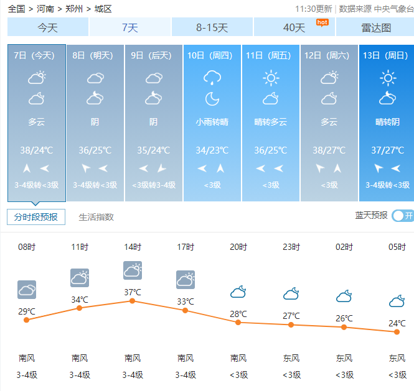This screenshot has height=391, width=414.
Task: Click the 晴转多云 weather description
Action: tap(271, 122)
